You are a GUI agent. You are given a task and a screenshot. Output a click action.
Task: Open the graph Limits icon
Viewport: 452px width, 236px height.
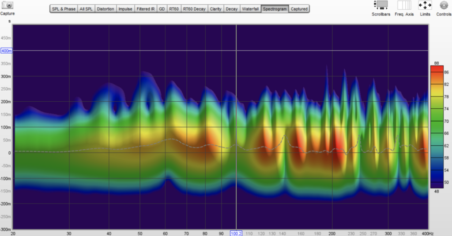425,5
